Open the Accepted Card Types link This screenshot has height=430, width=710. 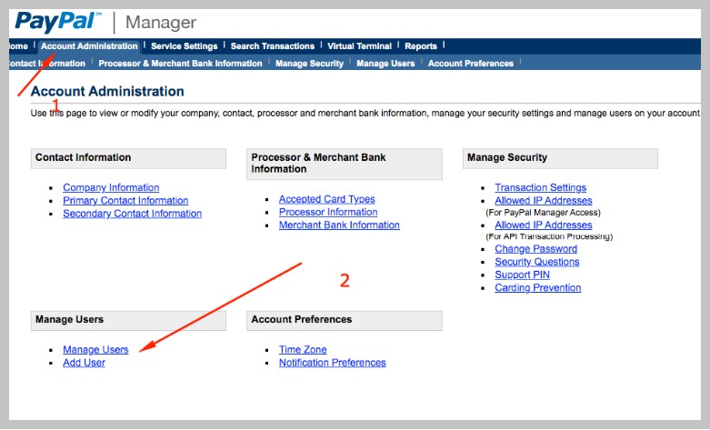[x=326, y=199]
